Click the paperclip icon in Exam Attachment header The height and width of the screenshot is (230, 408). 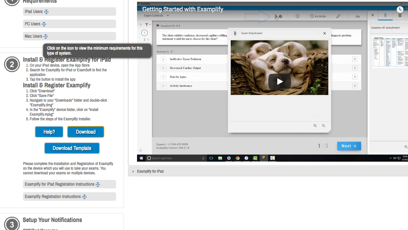235,33
